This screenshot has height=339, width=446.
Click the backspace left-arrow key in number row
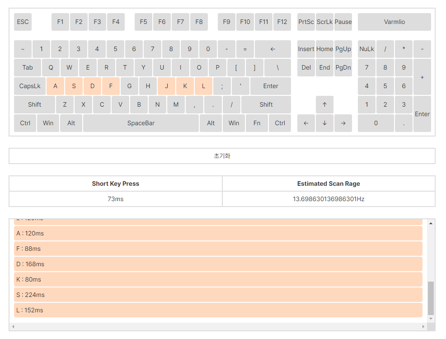(x=273, y=49)
